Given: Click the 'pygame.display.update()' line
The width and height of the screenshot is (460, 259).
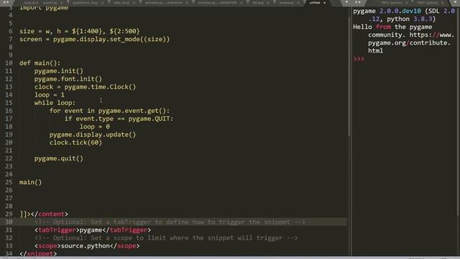Looking at the screenshot, I should pos(93,135).
